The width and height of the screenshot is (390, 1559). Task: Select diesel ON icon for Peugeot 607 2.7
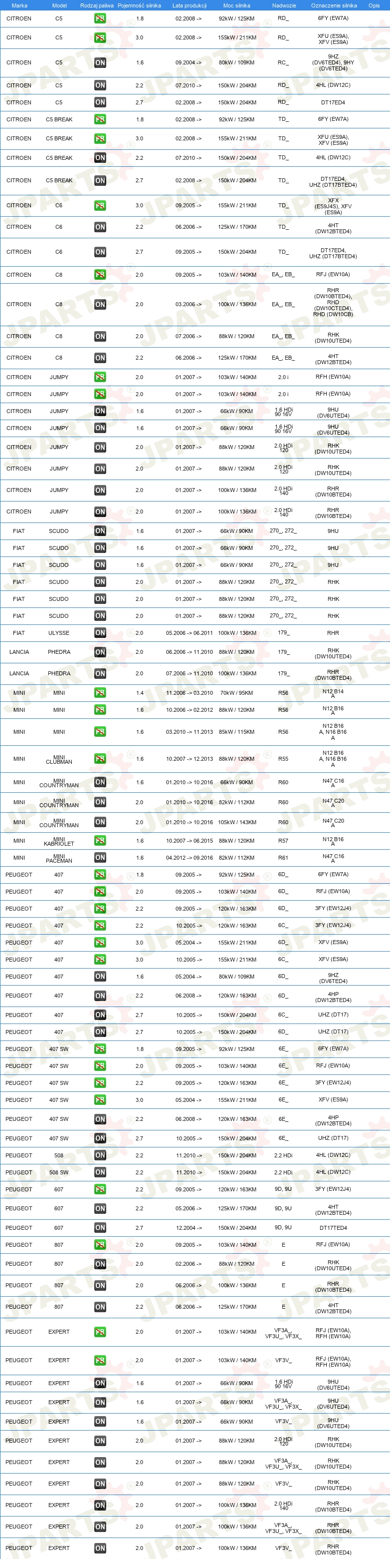tap(100, 1228)
